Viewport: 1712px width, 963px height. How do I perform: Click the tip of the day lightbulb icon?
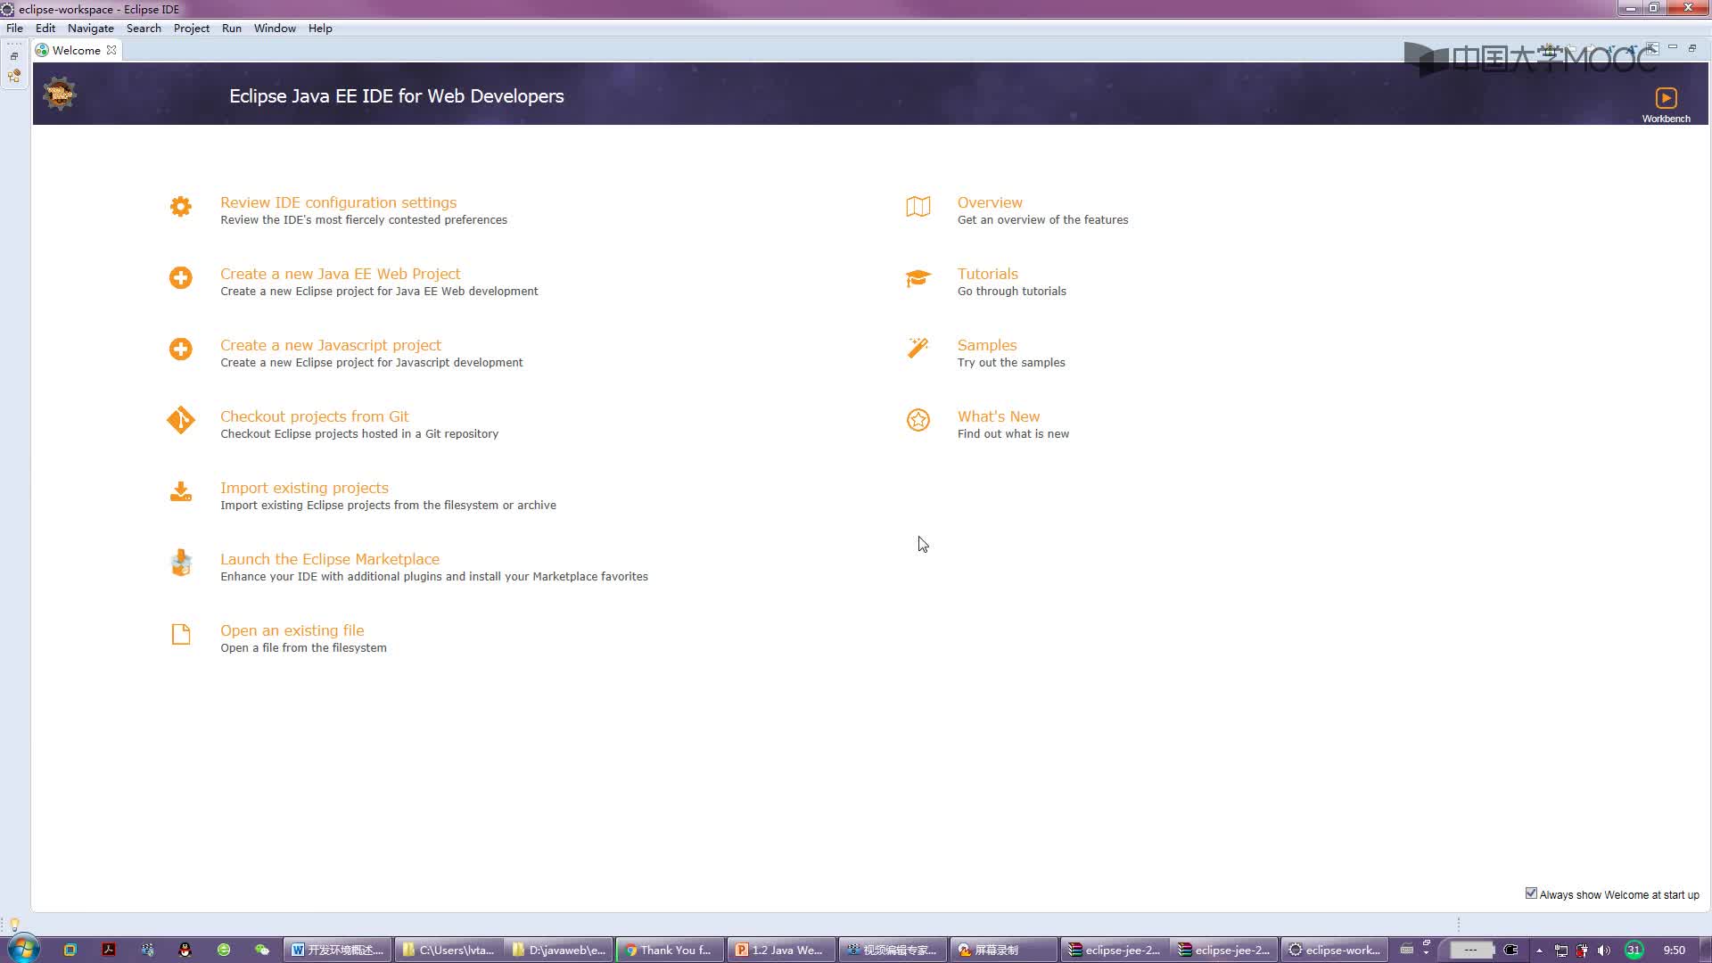coord(14,925)
